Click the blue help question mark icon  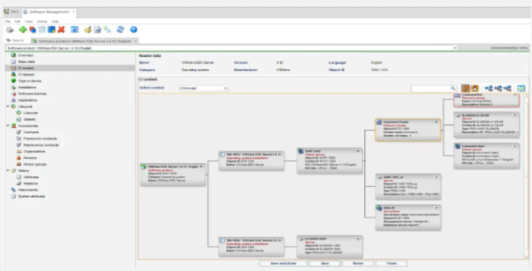[x=134, y=30]
